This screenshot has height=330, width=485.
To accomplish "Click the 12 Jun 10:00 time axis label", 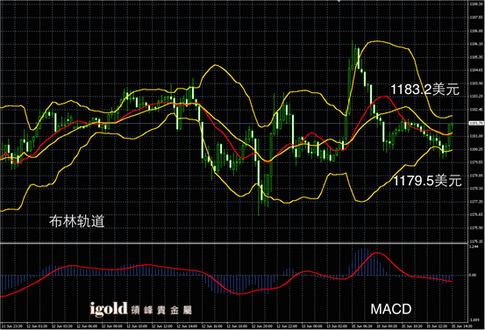I will [137, 326].
